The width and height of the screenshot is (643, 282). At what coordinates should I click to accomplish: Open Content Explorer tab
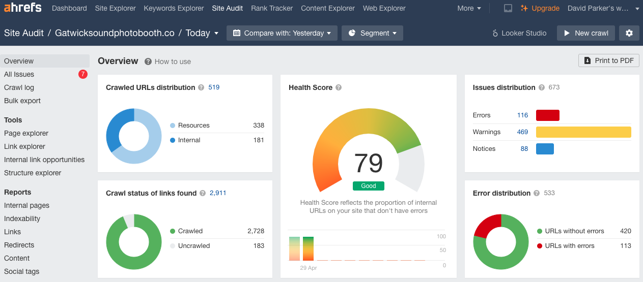point(328,8)
